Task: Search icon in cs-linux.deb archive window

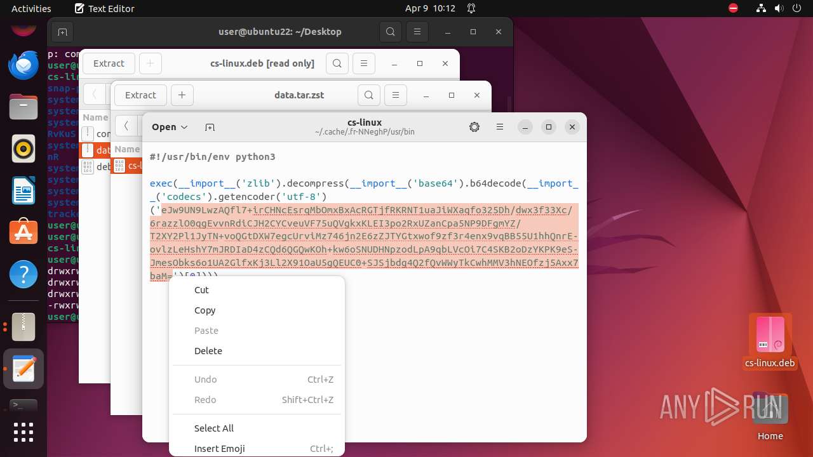Action: (x=337, y=63)
